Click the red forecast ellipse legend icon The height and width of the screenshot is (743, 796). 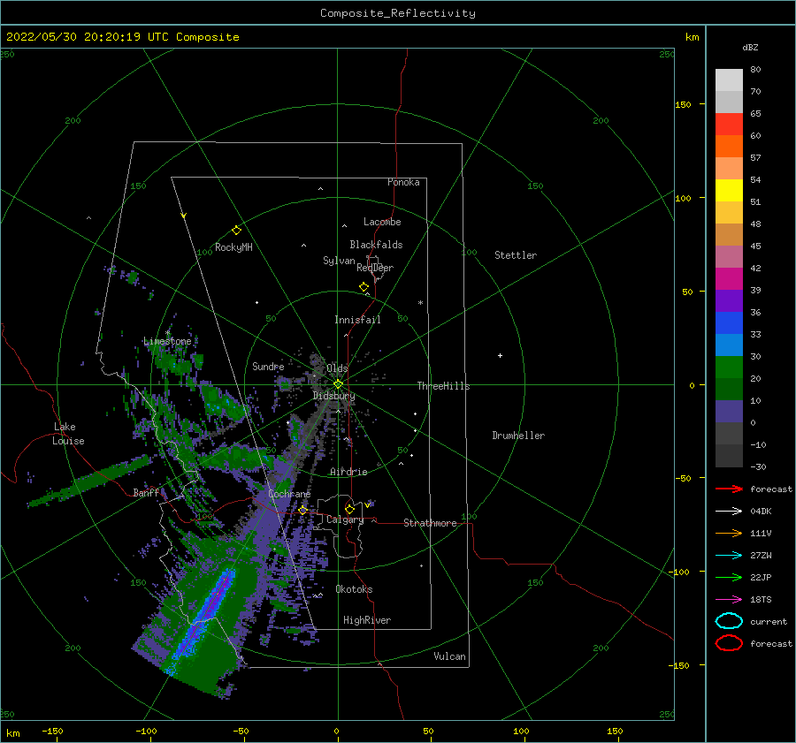pos(729,643)
